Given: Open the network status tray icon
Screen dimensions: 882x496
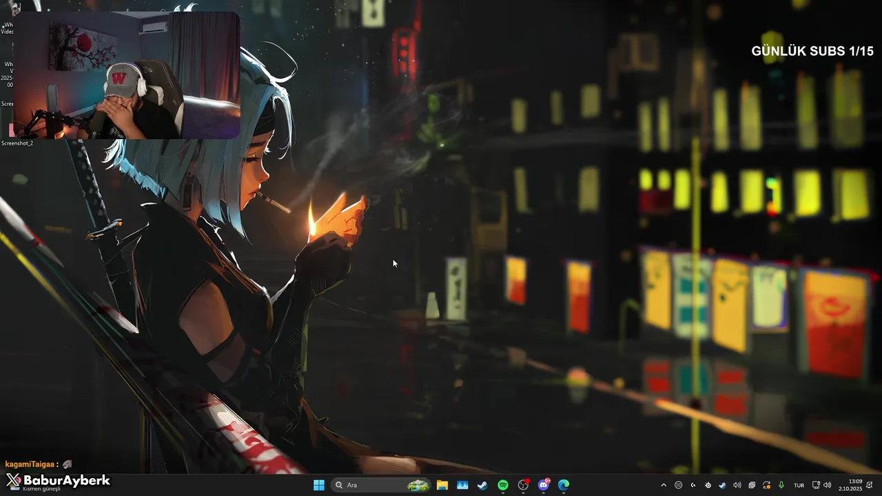Looking at the screenshot, I should point(816,485).
